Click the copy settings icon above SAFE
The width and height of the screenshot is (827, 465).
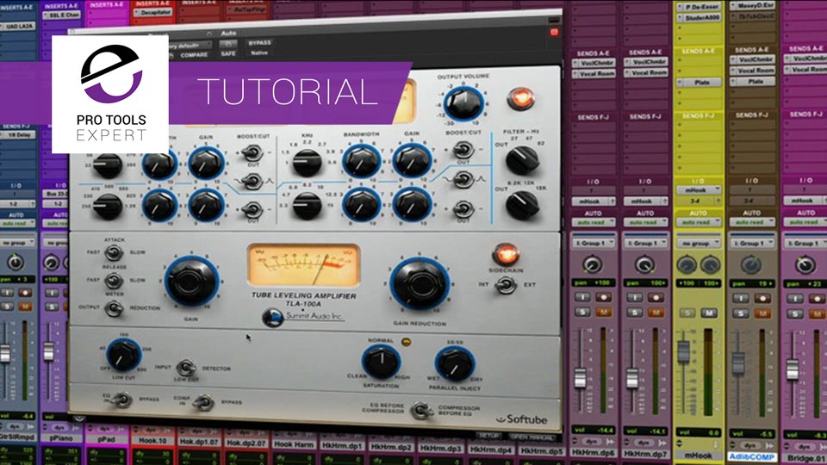tap(228, 44)
